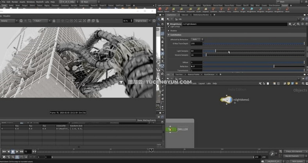Toggle the real-time playback button
308x163 pixels.
click(x=17, y=157)
